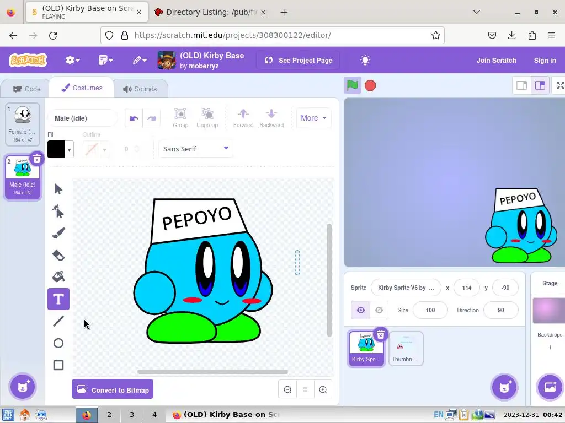The width and height of the screenshot is (565, 423).
Task: Open the Outline color dropdown
Action: pyautogui.click(x=104, y=149)
